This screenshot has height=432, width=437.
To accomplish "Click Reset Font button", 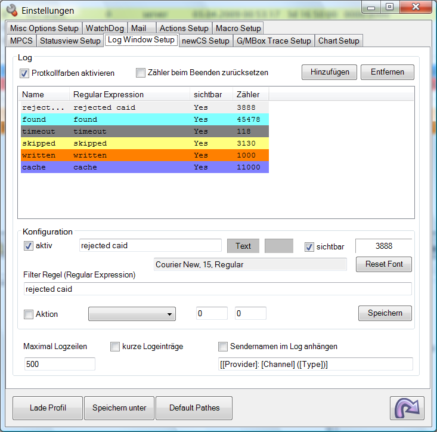I will point(383,264).
